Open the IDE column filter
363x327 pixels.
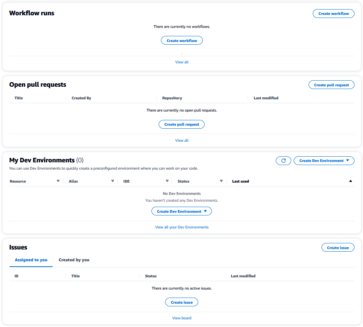[x=167, y=181]
